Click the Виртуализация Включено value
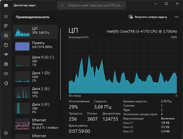The height and width of the screenshot is (139, 183). pos(168,118)
